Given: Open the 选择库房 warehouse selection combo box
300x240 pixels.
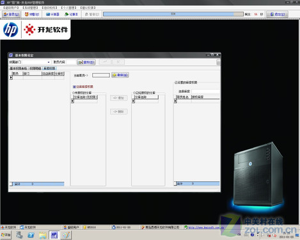Looking at the screenshot, I should coord(205,92).
